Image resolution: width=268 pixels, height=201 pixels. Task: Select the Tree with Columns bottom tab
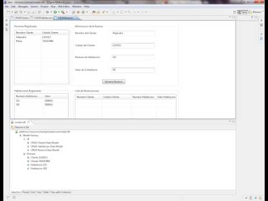[x=61, y=192]
